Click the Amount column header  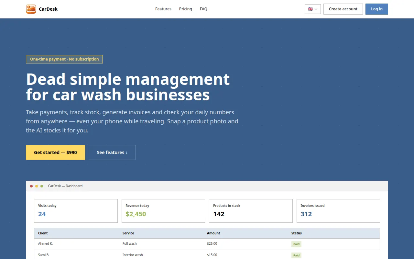coord(213,233)
